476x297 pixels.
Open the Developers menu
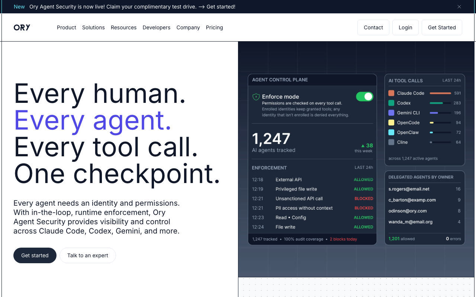pyautogui.click(x=157, y=27)
